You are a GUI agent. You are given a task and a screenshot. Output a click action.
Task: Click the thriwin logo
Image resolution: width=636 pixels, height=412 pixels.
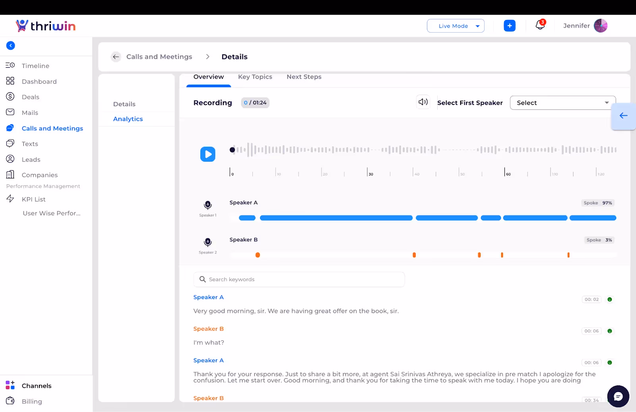coord(46,26)
